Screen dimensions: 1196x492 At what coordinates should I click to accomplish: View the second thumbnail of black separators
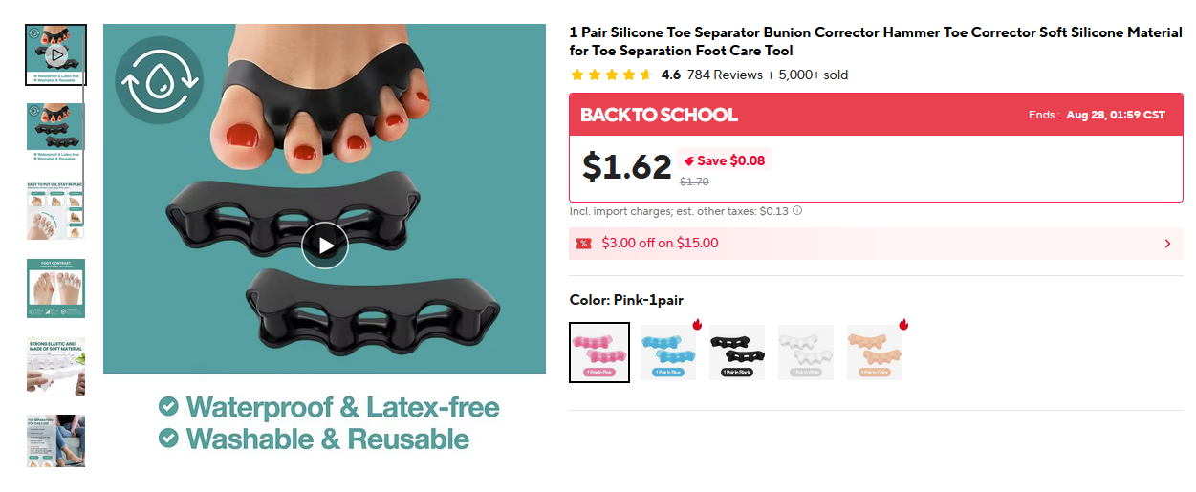(56, 133)
